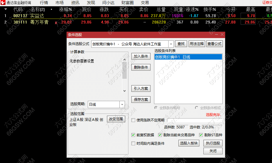Click the 今开 column header
272x163 pixels.
[x=231, y=9]
